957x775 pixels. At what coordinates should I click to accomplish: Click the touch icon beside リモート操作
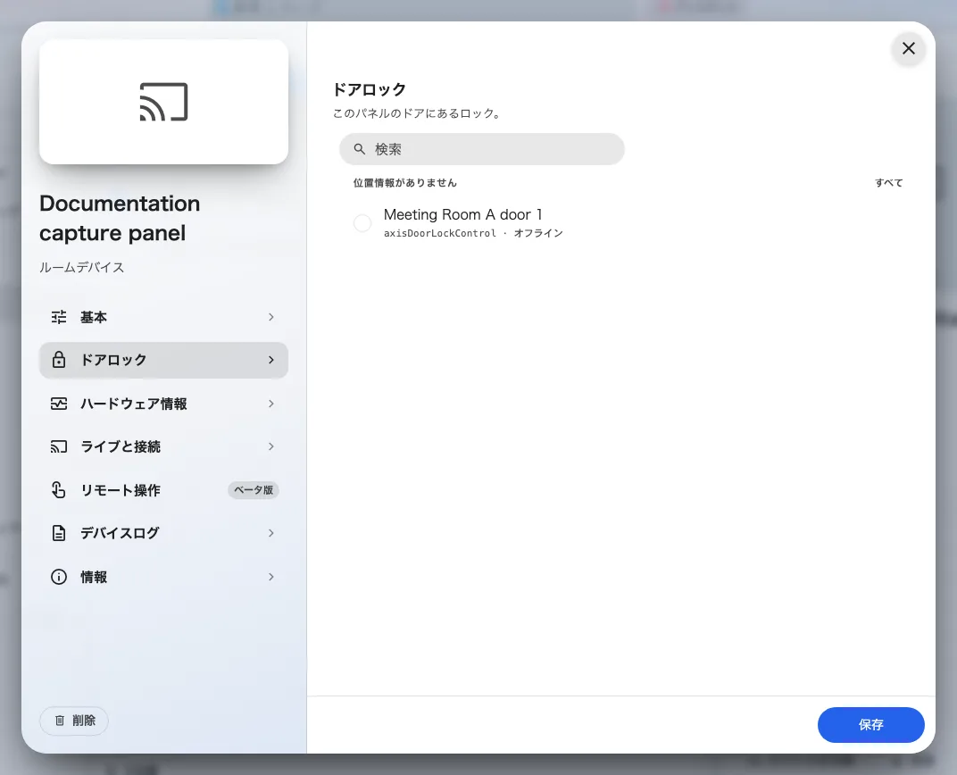click(x=59, y=490)
